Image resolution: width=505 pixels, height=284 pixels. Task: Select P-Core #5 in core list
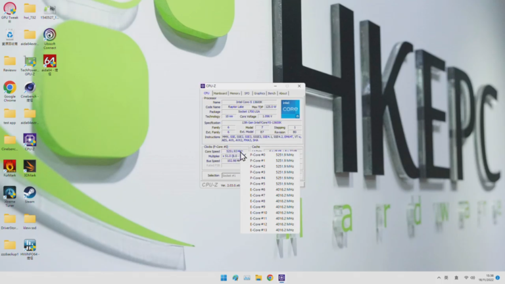270,184
